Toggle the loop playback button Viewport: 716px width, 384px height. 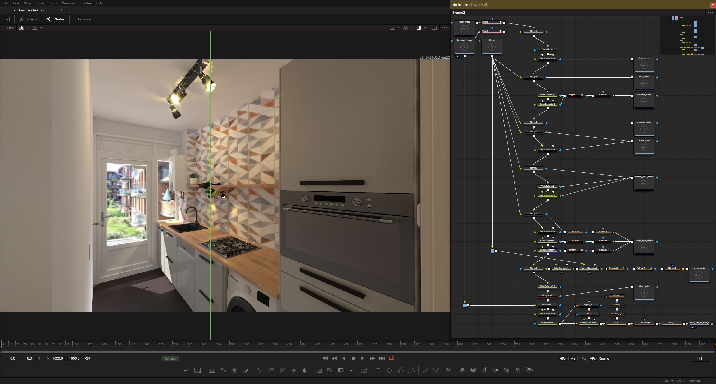(x=391, y=359)
